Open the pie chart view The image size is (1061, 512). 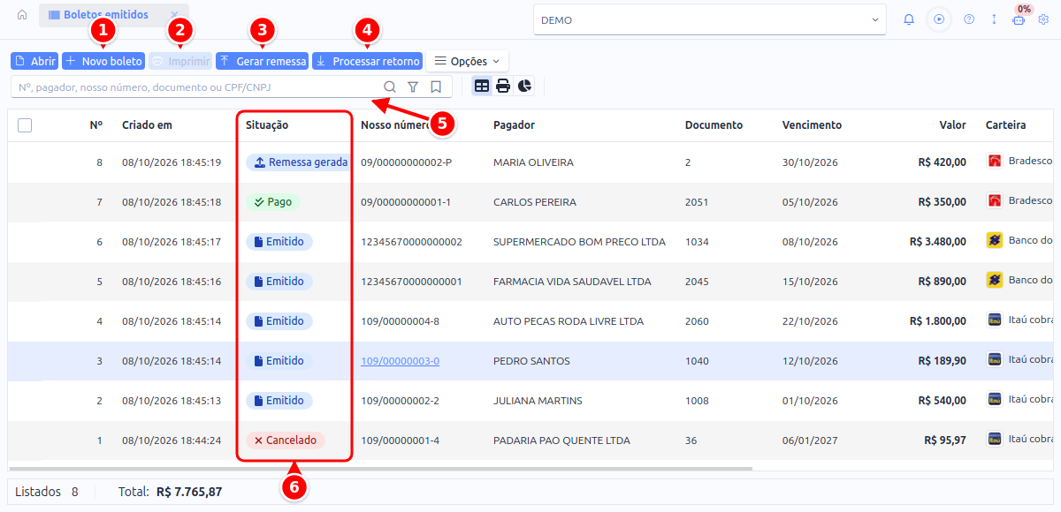pyautogui.click(x=525, y=86)
